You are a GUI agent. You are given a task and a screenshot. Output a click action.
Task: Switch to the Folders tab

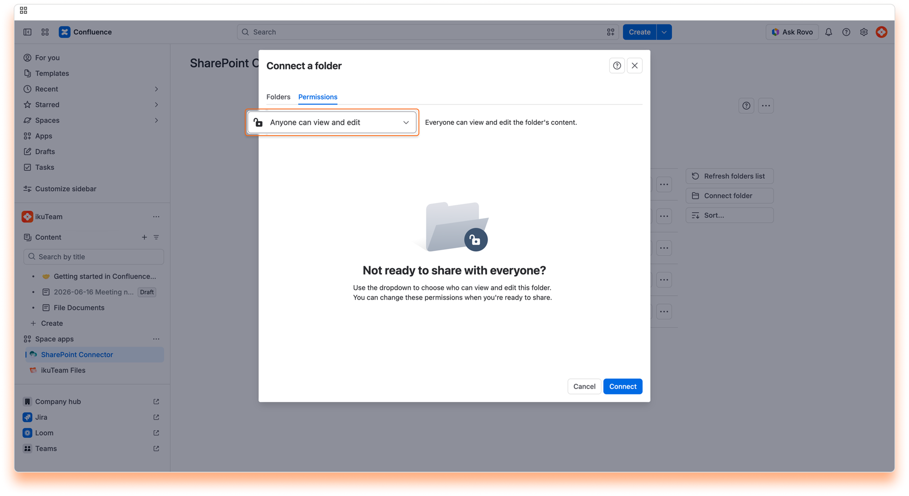coord(278,97)
